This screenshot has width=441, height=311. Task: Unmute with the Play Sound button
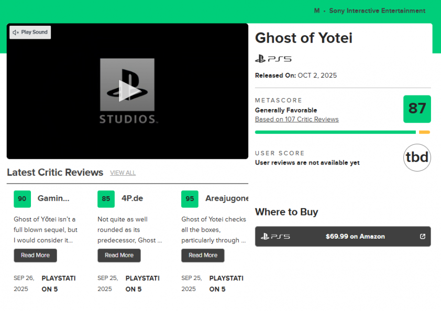pos(30,33)
